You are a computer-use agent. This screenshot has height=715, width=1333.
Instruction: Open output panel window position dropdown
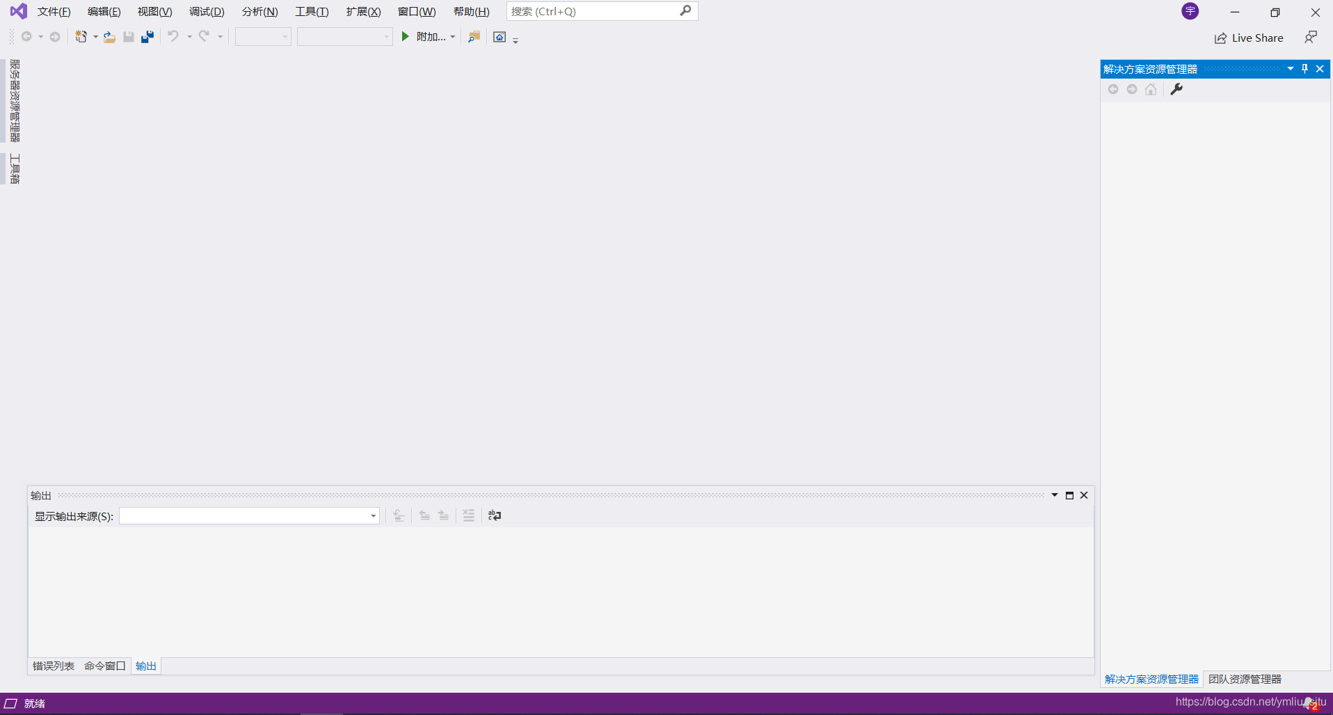pos(1055,495)
